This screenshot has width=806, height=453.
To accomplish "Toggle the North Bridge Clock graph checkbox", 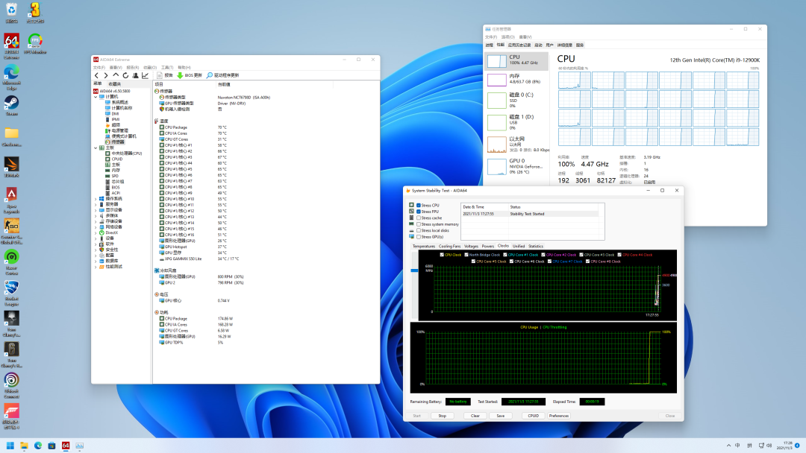I will (x=466, y=255).
